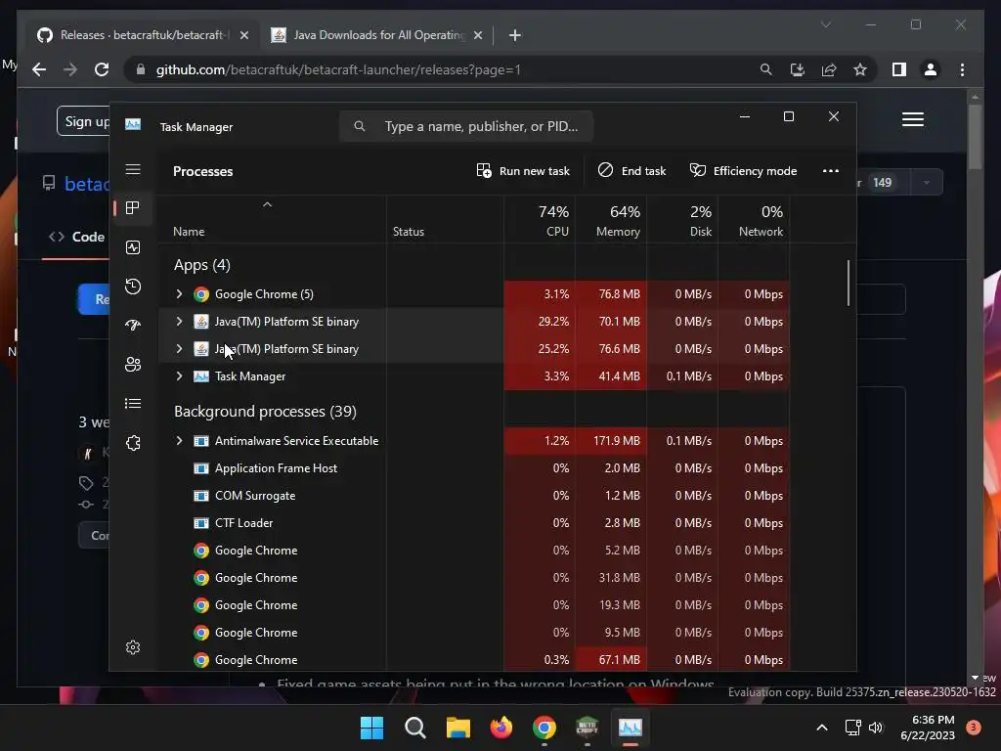Close the Releases betacraftuk tab
Screen dimensions: 1001x751
coord(243,35)
